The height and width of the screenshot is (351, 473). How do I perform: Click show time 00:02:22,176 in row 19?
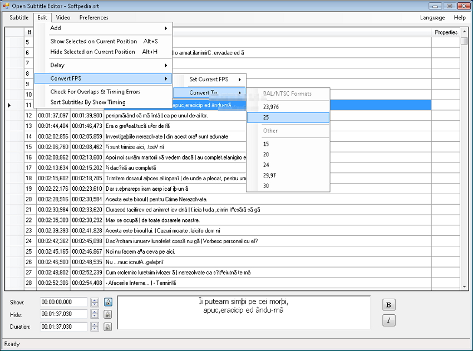click(x=53, y=189)
